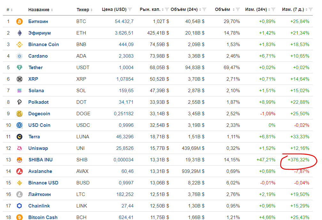The width and height of the screenshot is (322, 220).
Task: Click the circled +376,32% SHIB value
Action: coord(298,160)
